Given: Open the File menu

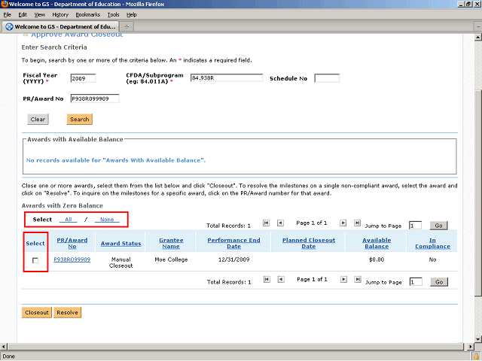Looking at the screenshot, I should point(7,15).
